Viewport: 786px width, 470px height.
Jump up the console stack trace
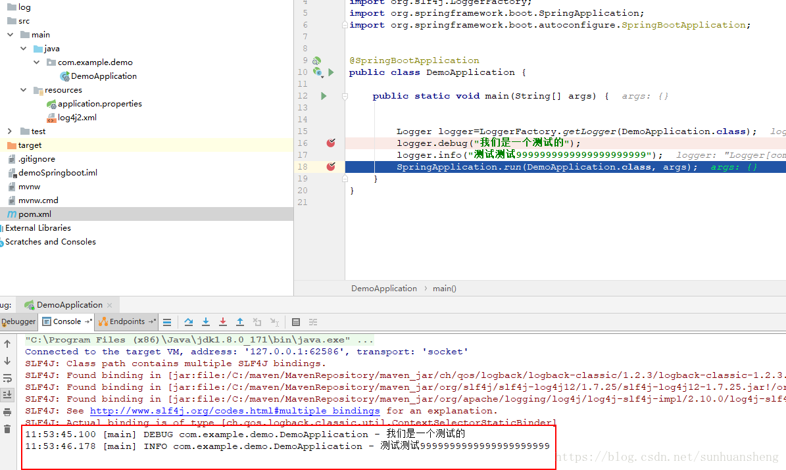pos(7,344)
